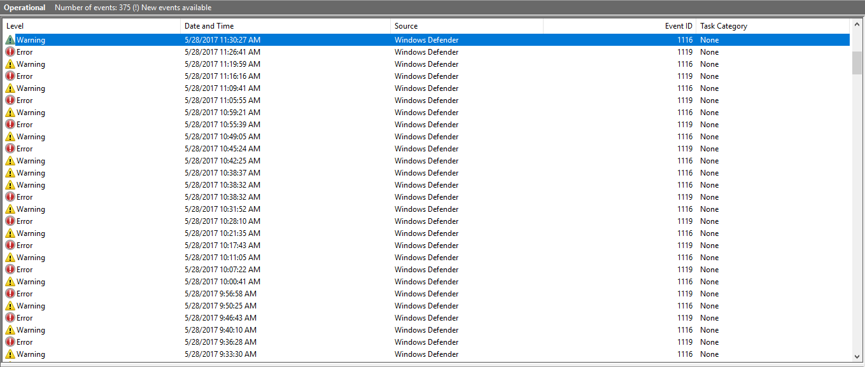Click scrollbar down arrow of event list

(x=857, y=357)
